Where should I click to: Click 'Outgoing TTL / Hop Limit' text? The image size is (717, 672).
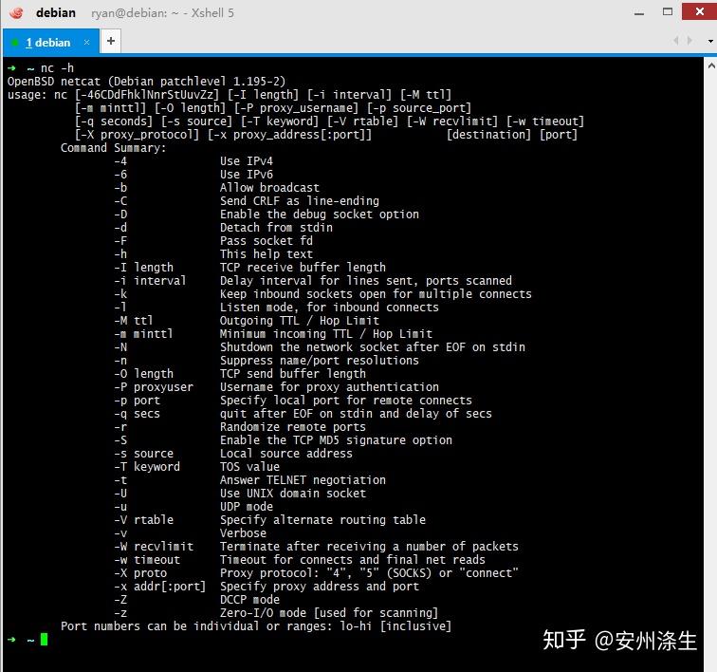point(300,321)
